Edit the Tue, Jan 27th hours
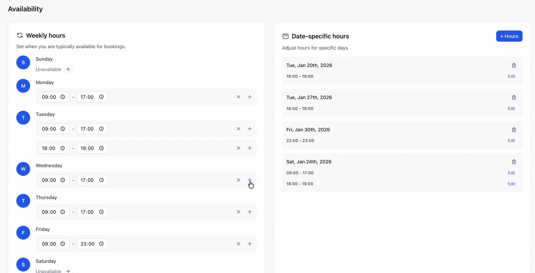The width and height of the screenshot is (535, 273). pos(511,108)
